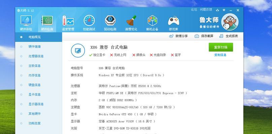
Task: Open the 温度管理 temperature management icon
Action: [68, 21]
